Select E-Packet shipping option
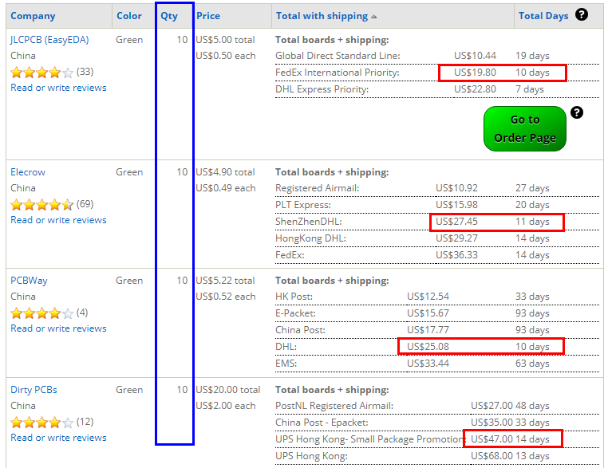 [x=437, y=313]
